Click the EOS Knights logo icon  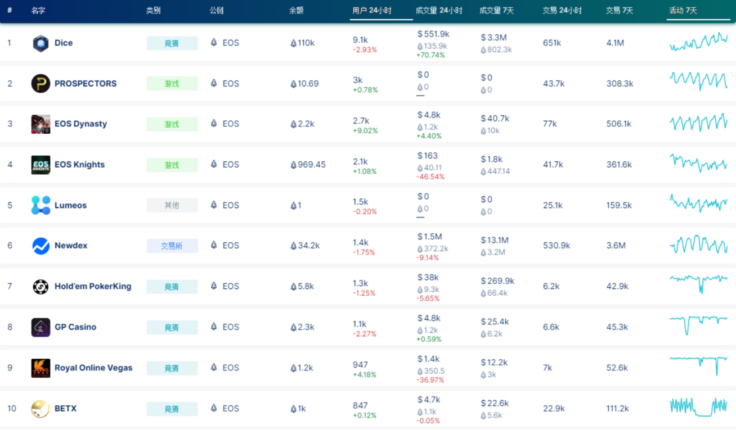tap(41, 165)
